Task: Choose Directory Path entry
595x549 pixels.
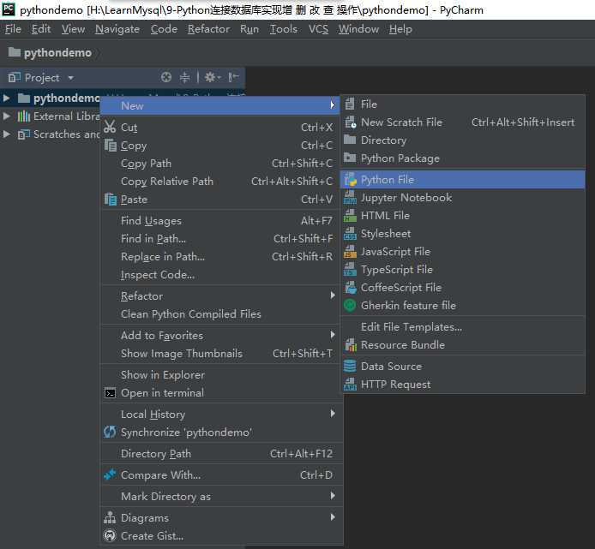Action: click(221, 453)
